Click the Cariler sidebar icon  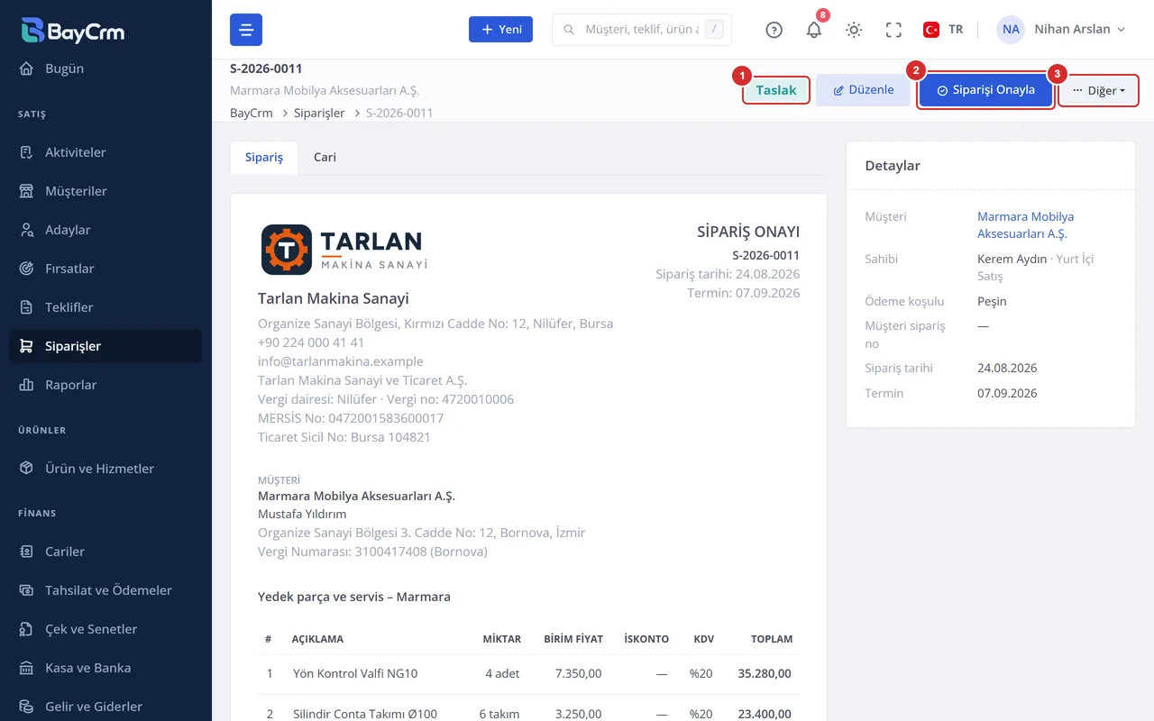pyautogui.click(x=27, y=552)
